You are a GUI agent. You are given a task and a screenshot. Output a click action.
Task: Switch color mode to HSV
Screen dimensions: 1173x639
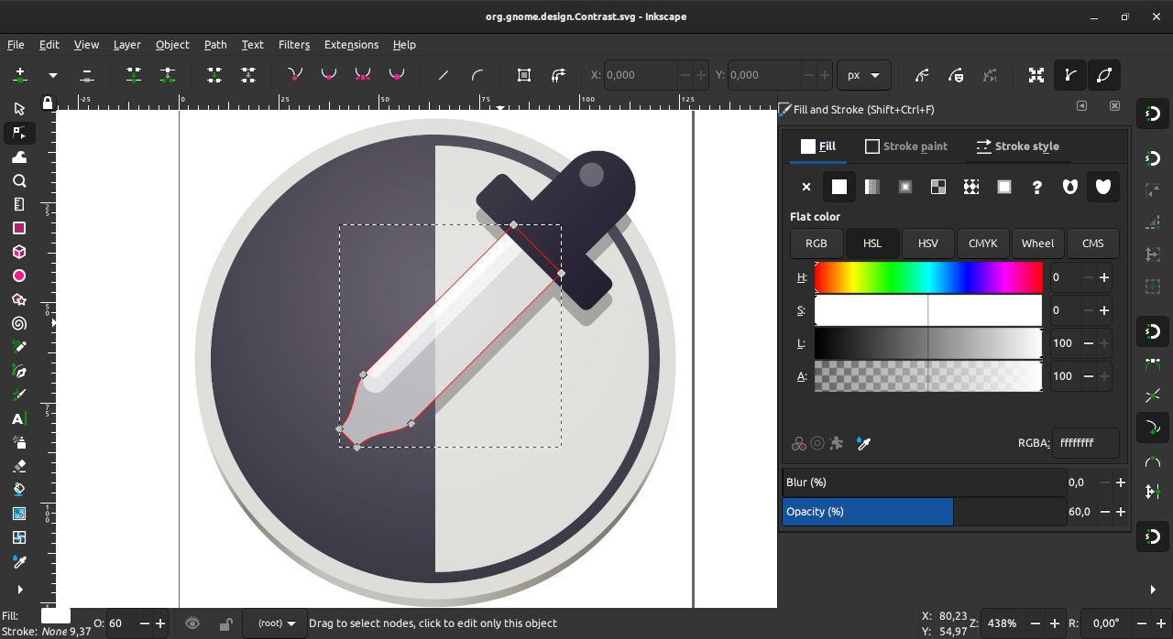click(927, 244)
